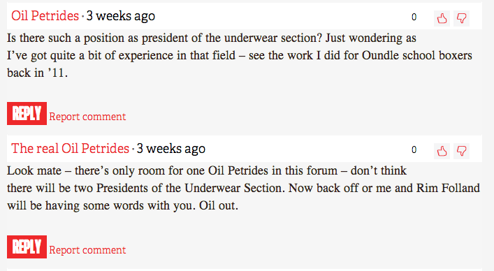
Task: Click the name 'Rim Folland' in the reply
Action: pyautogui.click(x=448, y=188)
